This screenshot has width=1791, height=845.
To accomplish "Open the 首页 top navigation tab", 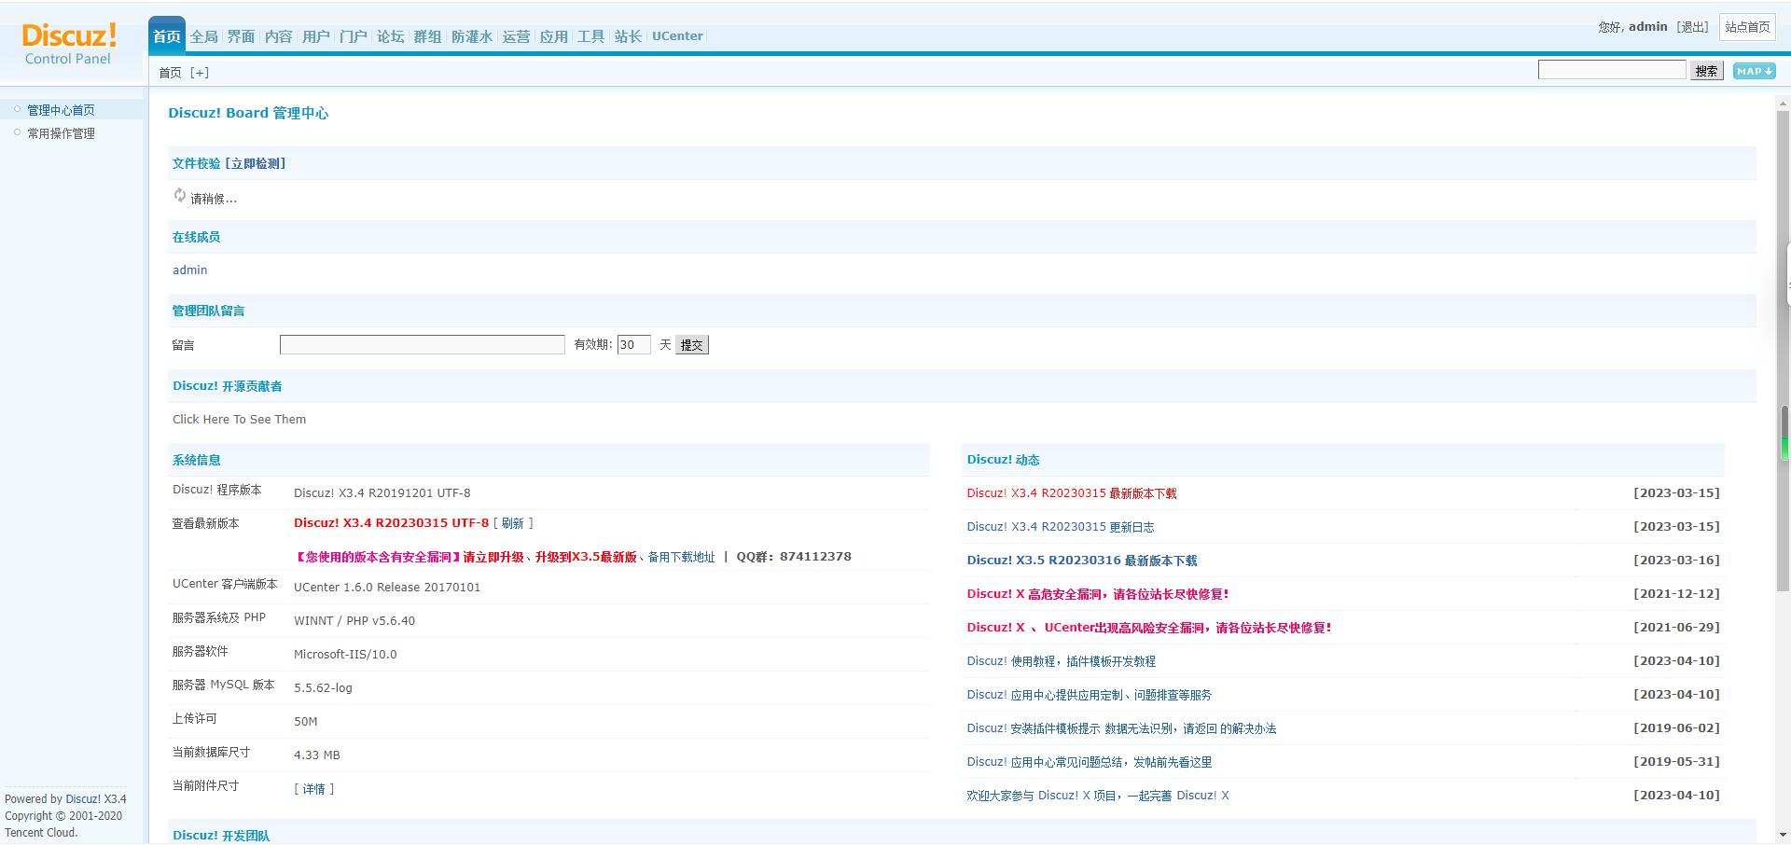I will [167, 36].
